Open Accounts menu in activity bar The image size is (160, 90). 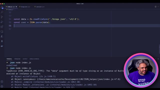pos(2,81)
